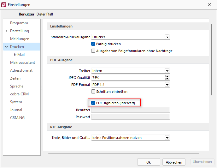Click the Abbrechen button
The width and height of the screenshot is (217, 168).
[x=174, y=162]
